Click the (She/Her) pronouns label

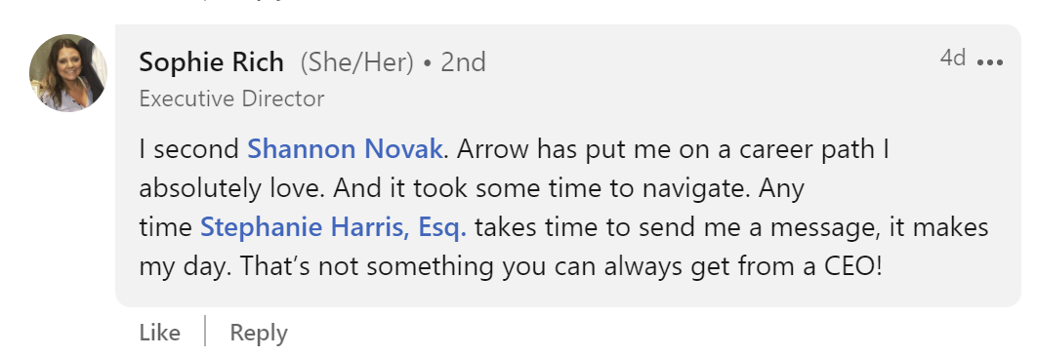[x=357, y=62]
